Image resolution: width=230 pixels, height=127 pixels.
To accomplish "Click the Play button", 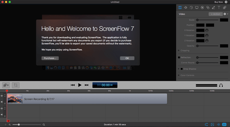I will pos(80,85).
